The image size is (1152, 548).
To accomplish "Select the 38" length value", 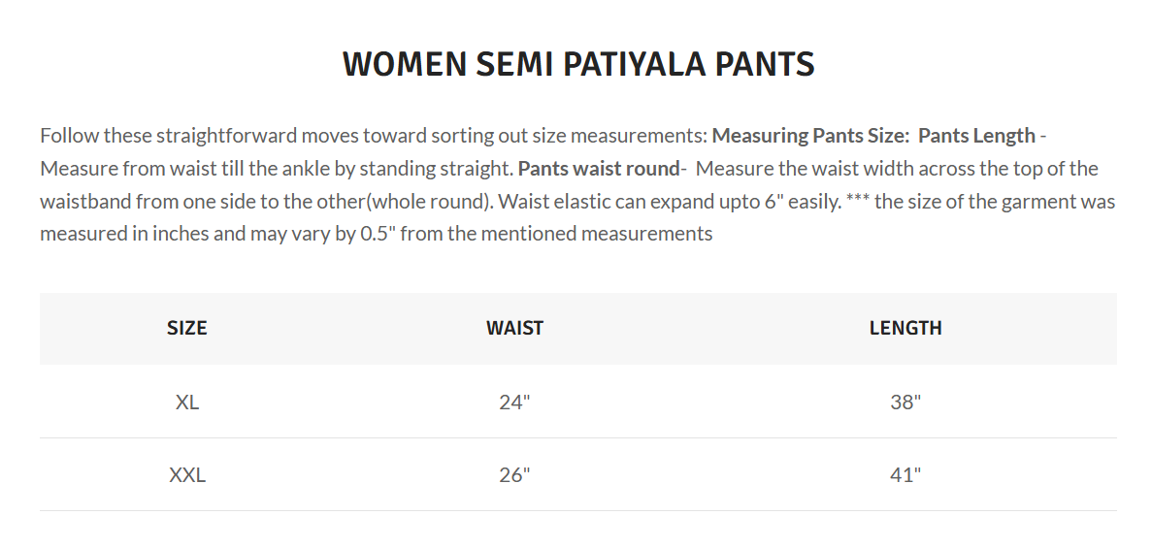I will pyautogui.click(x=905, y=402).
